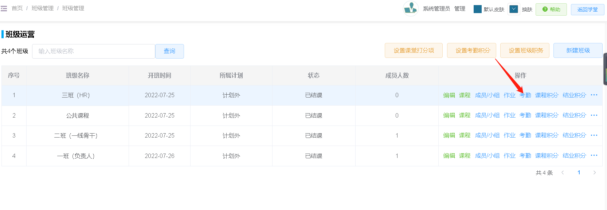Expand more actions for class row 1
This screenshot has height=210, width=607.
point(594,95)
